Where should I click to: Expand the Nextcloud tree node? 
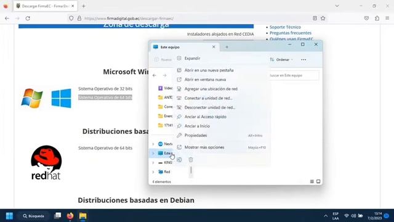pos(153,144)
